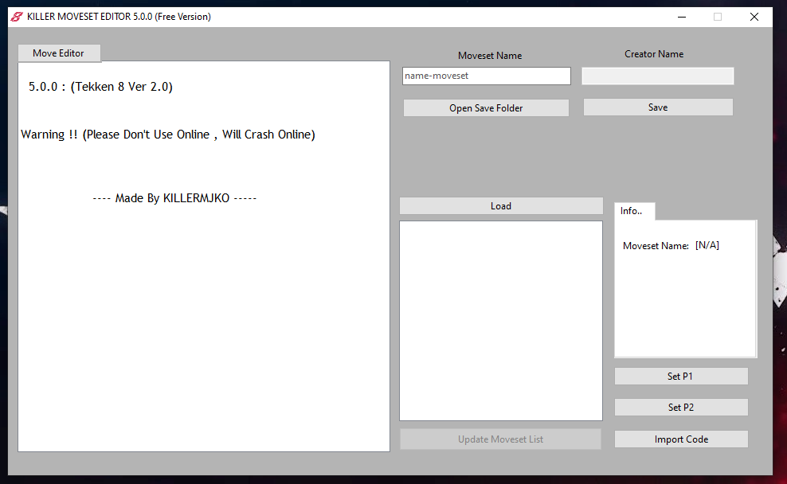Image resolution: width=787 pixels, height=484 pixels.
Task: Focus the Creator Name text box
Action: click(x=657, y=76)
